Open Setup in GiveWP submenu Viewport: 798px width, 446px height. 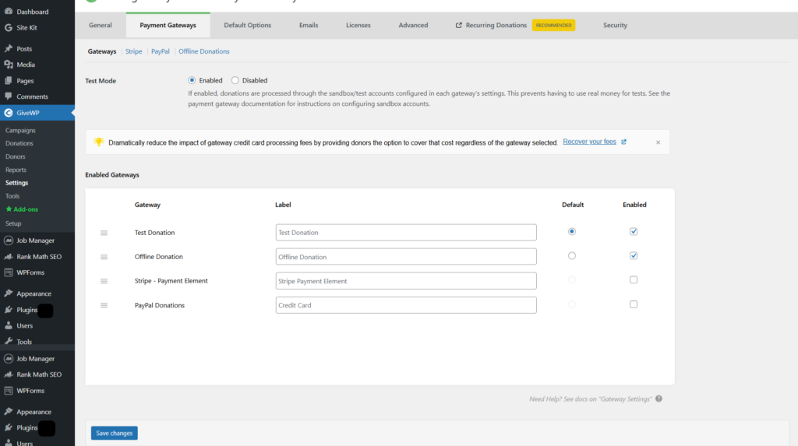(x=13, y=223)
